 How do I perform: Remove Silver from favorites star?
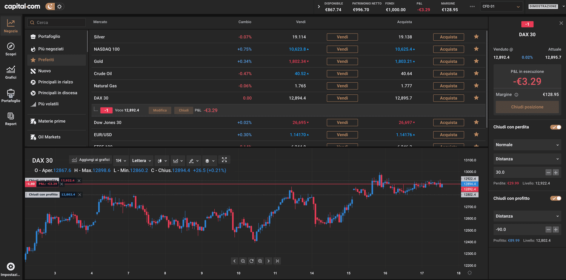click(476, 37)
